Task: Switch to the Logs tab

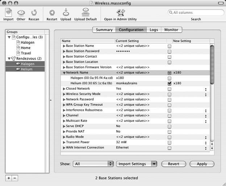Action: [154, 30]
